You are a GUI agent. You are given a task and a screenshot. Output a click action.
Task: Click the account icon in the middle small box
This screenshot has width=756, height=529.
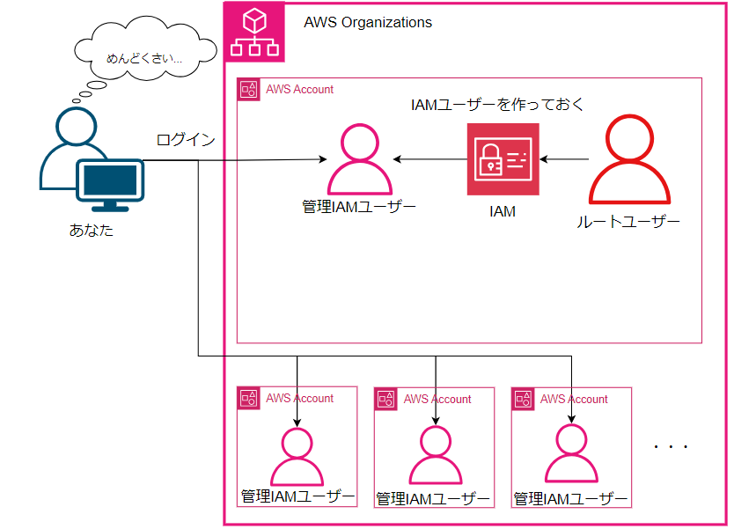(386, 400)
